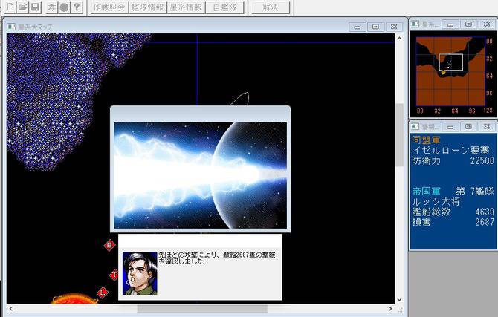498x317 pixels.
Task: Open the 星系情報 star system info button
Action: click(x=186, y=7)
